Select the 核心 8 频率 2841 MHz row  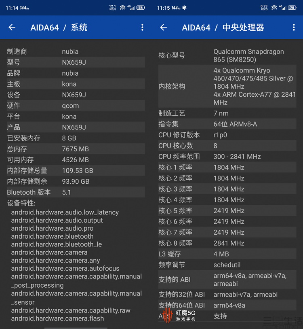click(227, 243)
